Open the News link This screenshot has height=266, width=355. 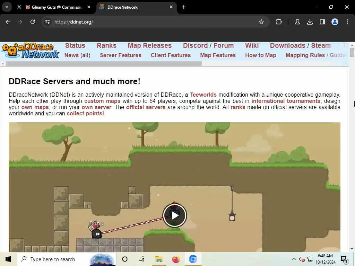click(71, 55)
